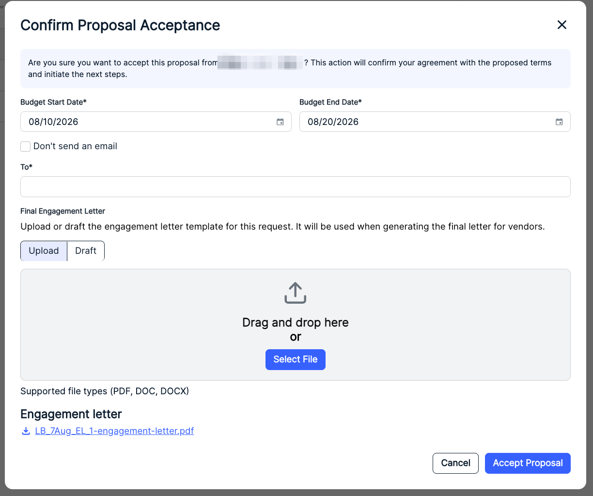Cancel the proposal acceptance
This screenshot has width=593, height=496.
click(455, 463)
